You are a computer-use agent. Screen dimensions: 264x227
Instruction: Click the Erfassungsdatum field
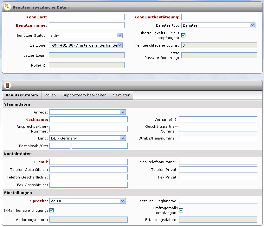(218, 220)
